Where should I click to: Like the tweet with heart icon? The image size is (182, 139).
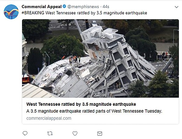pos(75,133)
